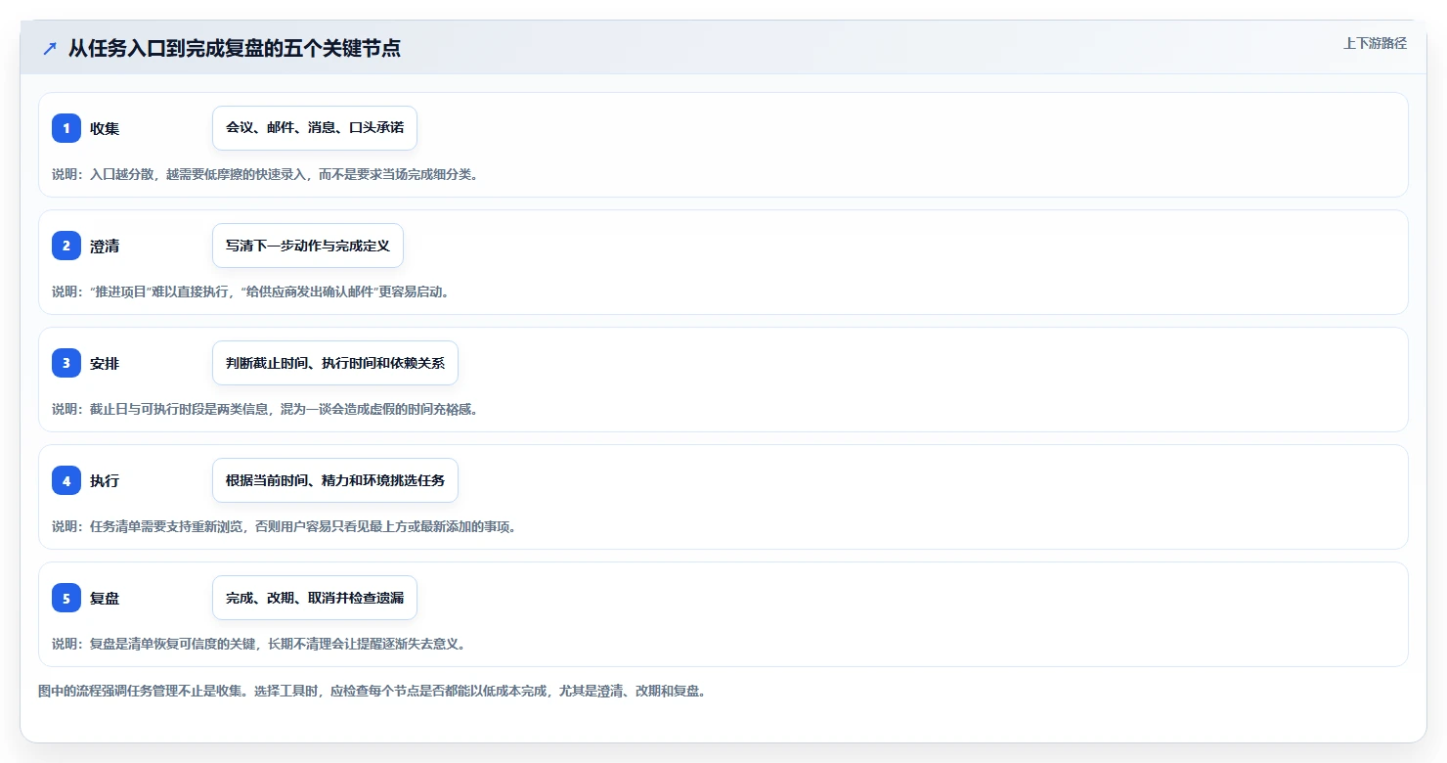Viewport: 1447px width, 763px height.
Task: Click the 完成、改期、取消并检查遗漏 chip
Action: [315, 598]
